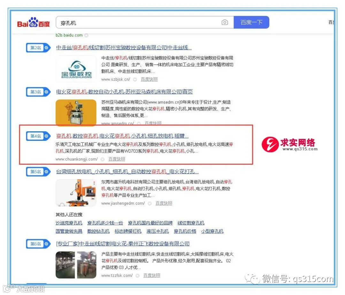Open the 中走丝/穿孔机/线切割苏州宝骏数控 result title
345x295 pixels.
[124, 48]
